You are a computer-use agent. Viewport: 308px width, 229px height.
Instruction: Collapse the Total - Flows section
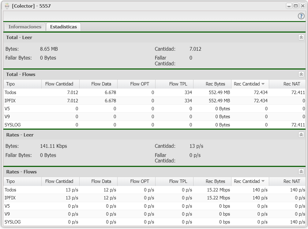coord(301,74)
